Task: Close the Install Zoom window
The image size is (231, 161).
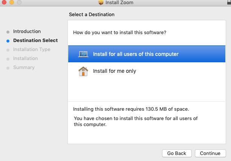Action: [x=4, y=2]
